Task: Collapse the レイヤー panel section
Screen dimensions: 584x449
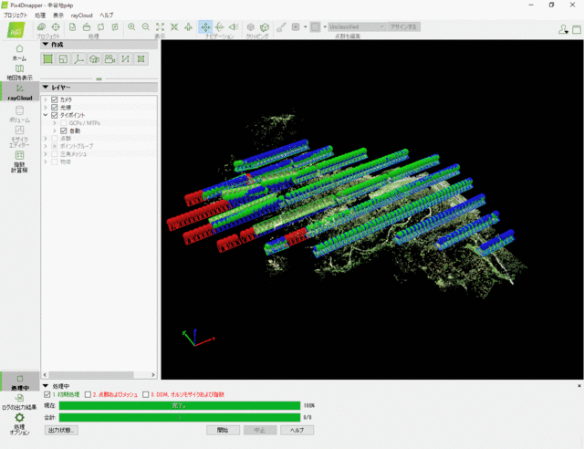Action: 46,88
